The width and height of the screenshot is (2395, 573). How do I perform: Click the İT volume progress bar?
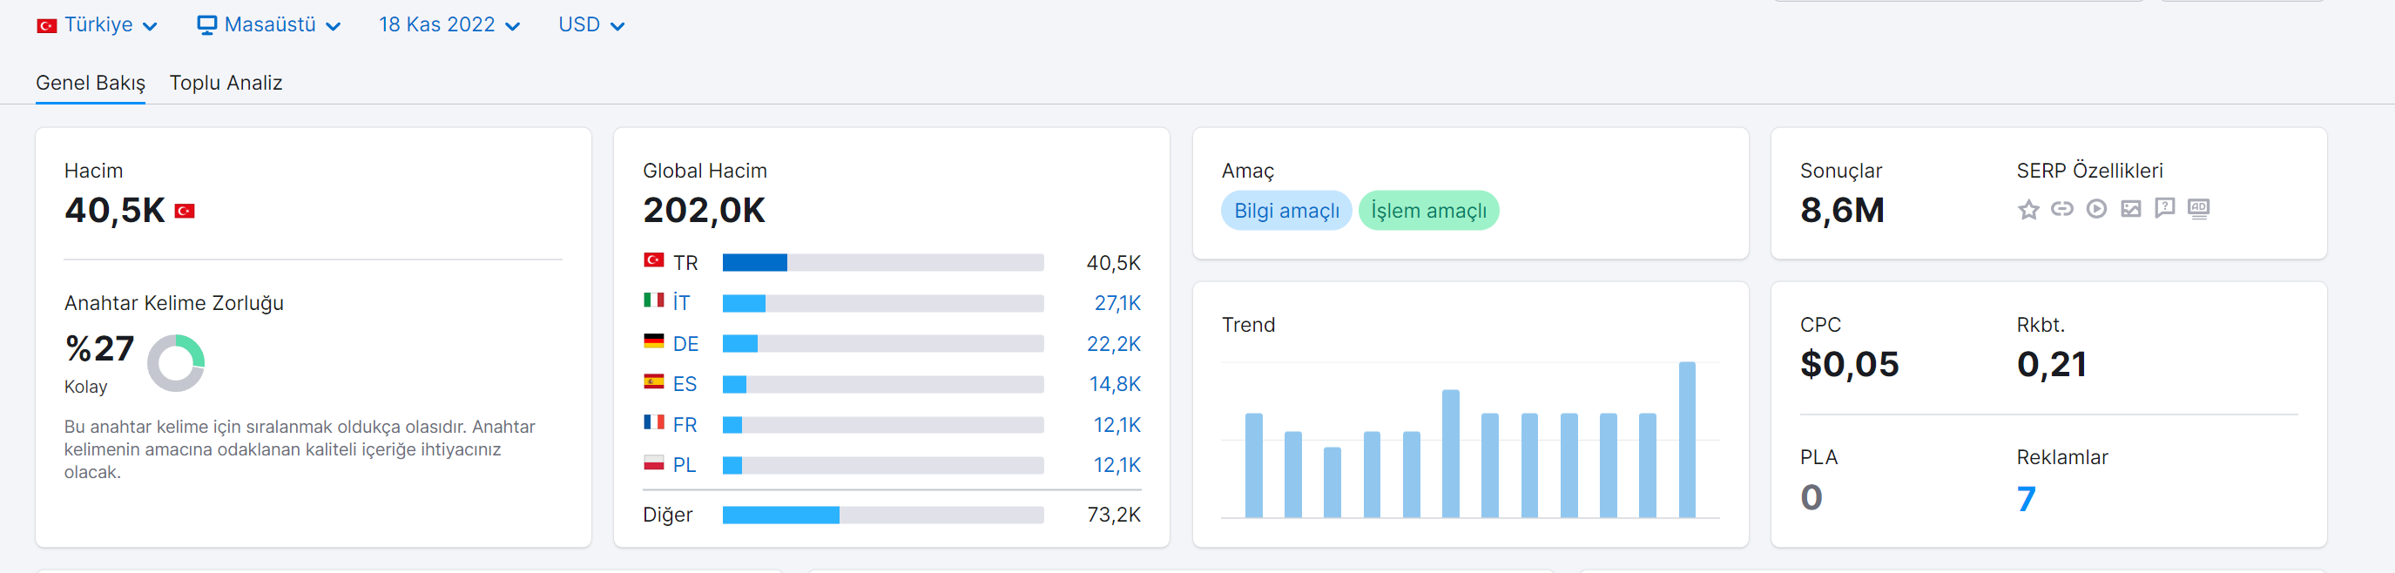click(882, 303)
